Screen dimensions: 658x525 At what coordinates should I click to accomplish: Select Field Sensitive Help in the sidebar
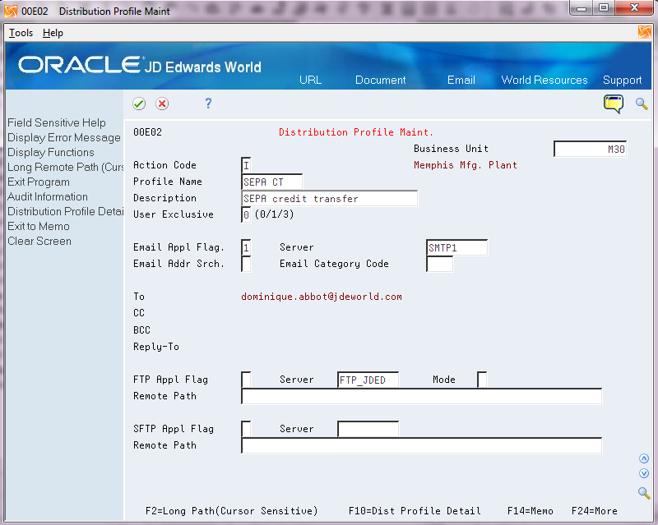point(57,122)
